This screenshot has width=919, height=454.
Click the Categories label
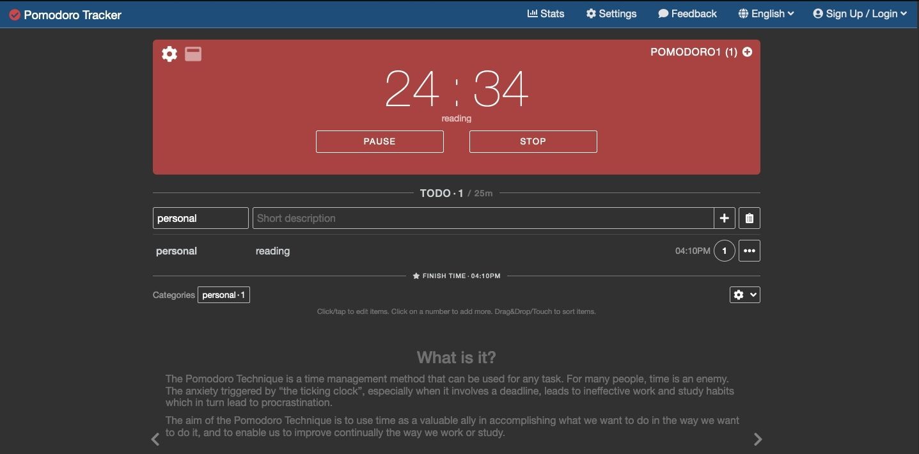[x=174, y=295]
